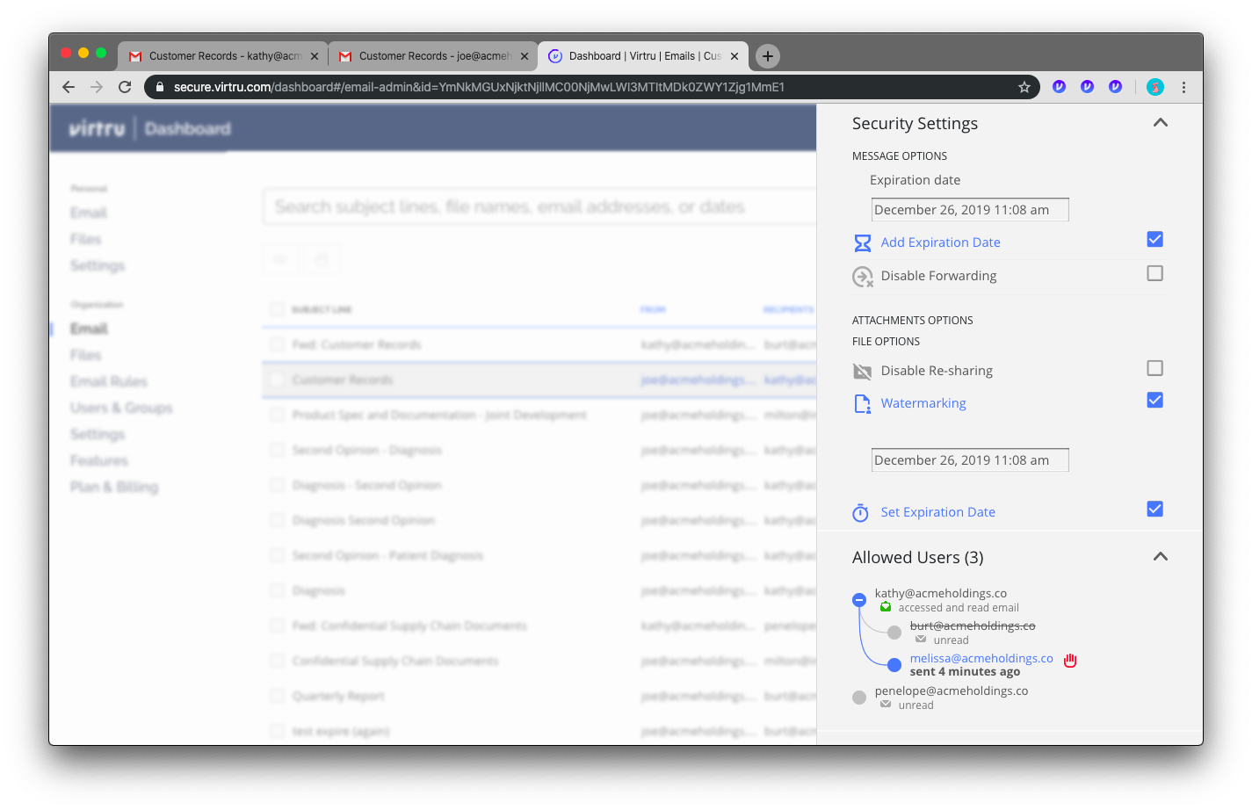Bookmark the page with the star icon
The height and width of the screenshot is (810, 1252).
pos(1024,87)
